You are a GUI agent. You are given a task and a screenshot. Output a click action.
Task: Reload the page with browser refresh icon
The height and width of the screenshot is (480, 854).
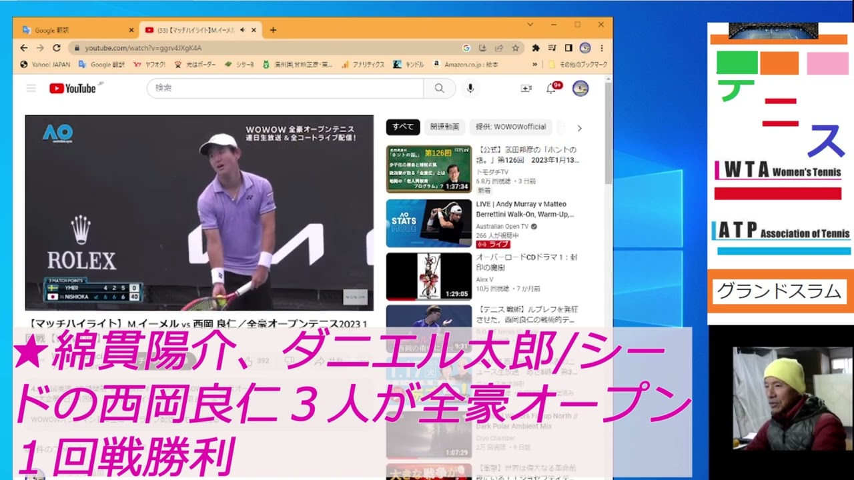pos(57,48)
